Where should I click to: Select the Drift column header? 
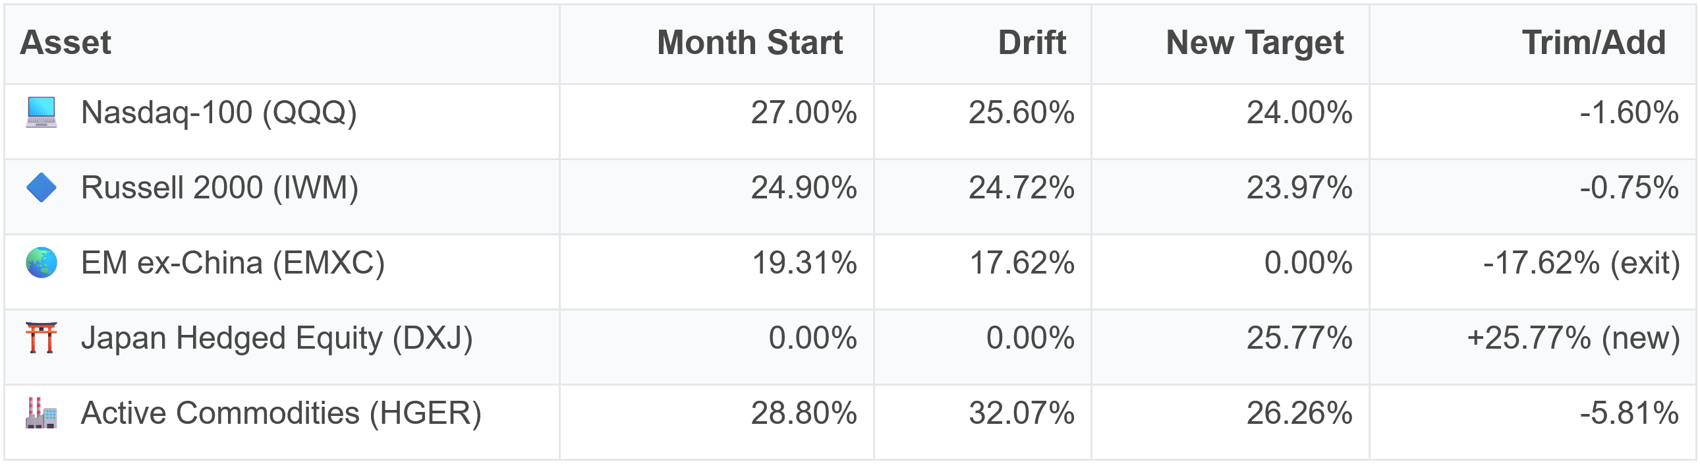pos(1032,43)
